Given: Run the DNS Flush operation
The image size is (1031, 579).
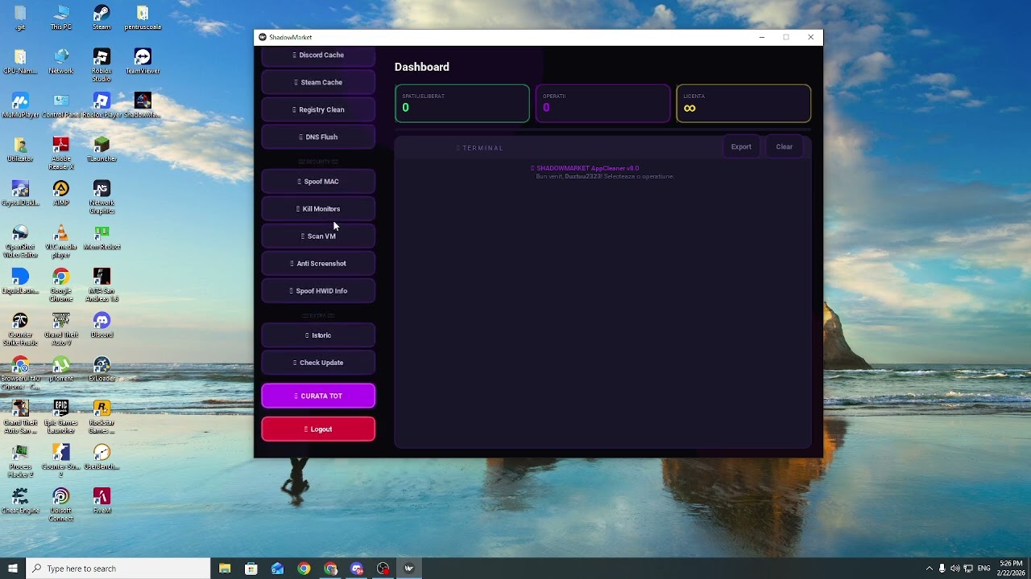Looking at the screenshot, I should (x=318, y=137).
